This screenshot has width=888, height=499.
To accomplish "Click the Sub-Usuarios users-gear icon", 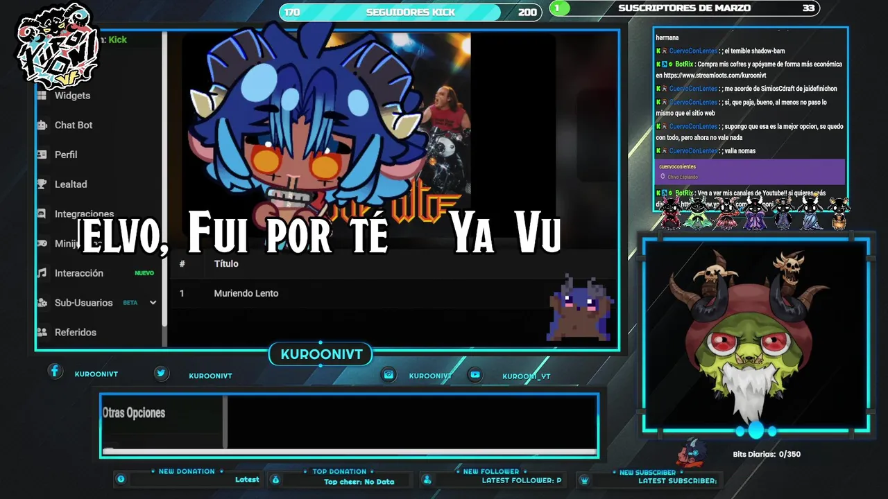I will pos(42,303).
